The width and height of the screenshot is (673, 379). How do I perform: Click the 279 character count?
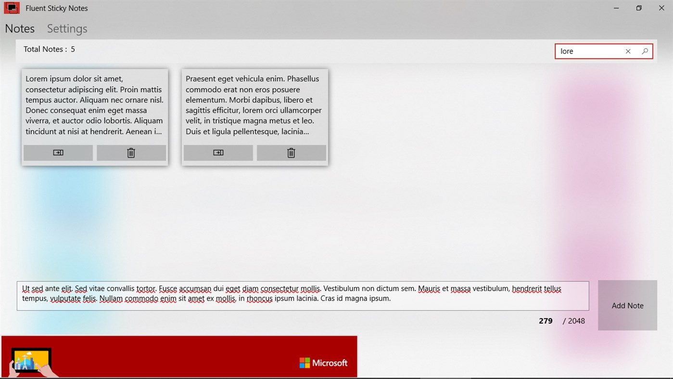pos(546,321)
